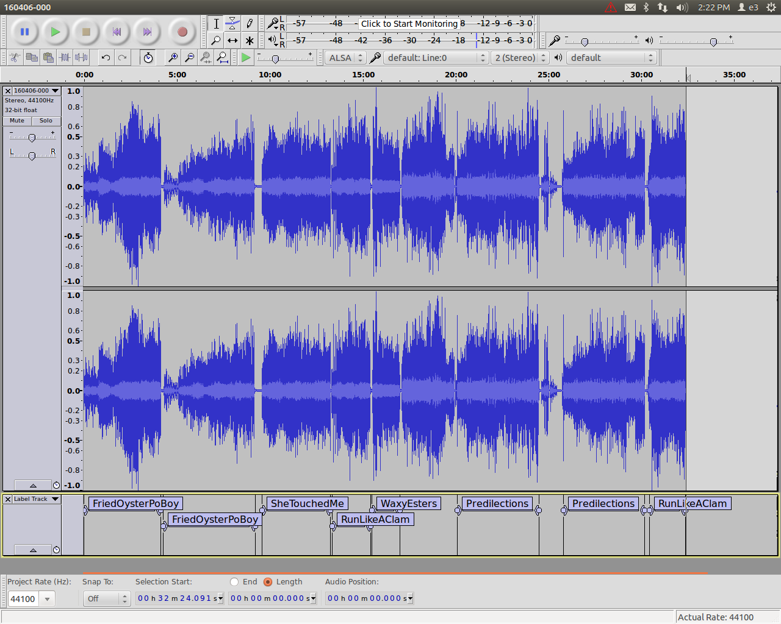Open the ALSA audio host dropdown
Viewport: 781px width, 624px height.
[x=345, y=58]
